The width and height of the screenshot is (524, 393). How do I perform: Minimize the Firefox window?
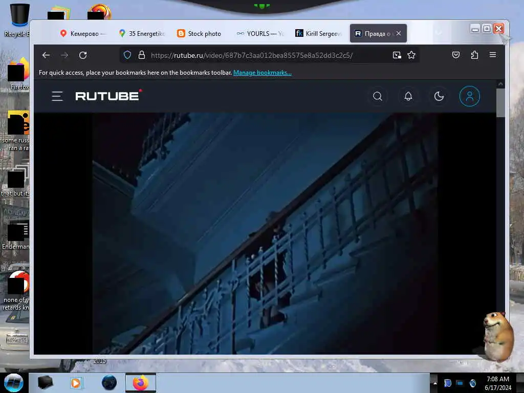click(475, 29)
